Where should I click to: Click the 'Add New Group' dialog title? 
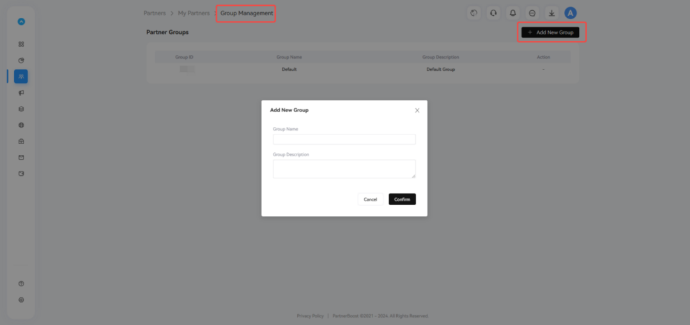tap(289, 110)
